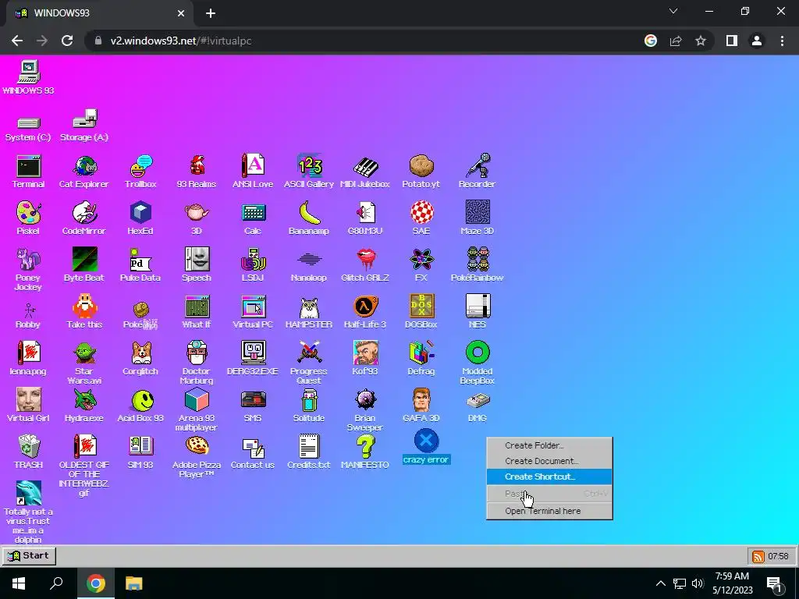Launch HAMPSTER icon
799x599 pixels.
click(309, 312)
